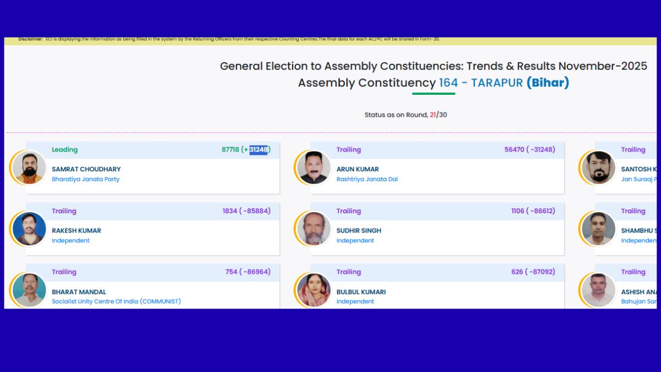This screenshot has width=661, height=372.
Task: Click the green Leading status label
Action: point(64,150)
